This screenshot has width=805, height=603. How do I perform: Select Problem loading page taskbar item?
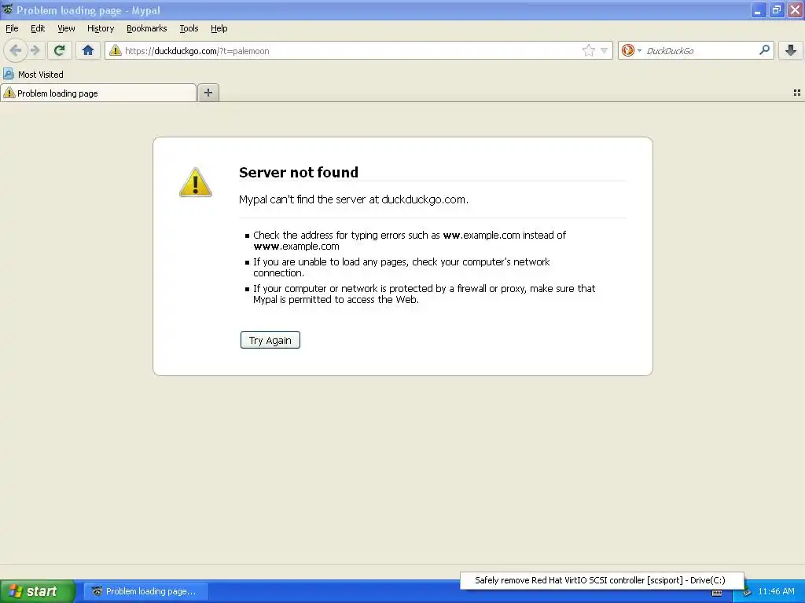click(146, 591)
